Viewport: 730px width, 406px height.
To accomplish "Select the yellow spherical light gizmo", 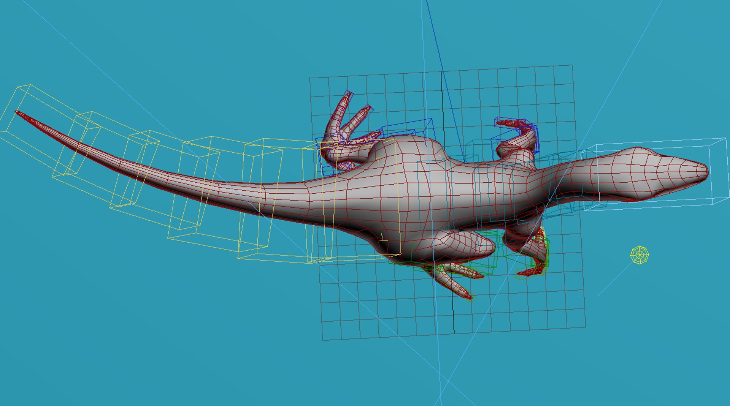I will 640,255.
